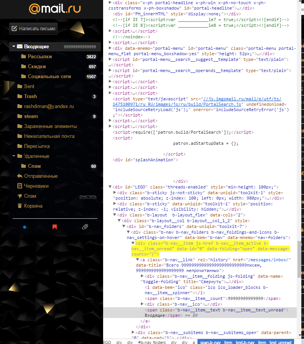Select the b-nav__item__count span line

(x=213, y=298)
